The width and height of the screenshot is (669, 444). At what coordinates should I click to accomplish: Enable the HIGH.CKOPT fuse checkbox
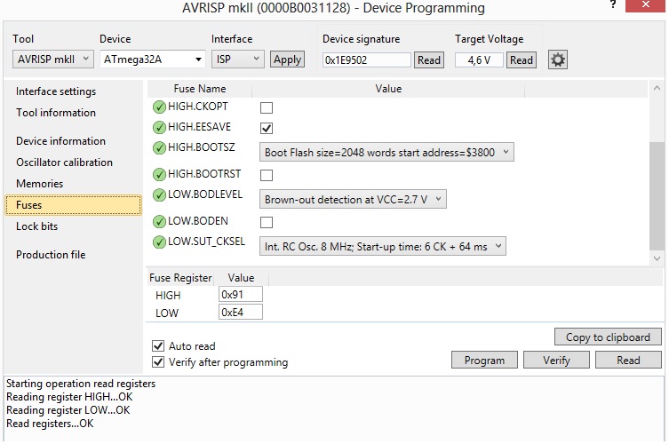(266, 107)
